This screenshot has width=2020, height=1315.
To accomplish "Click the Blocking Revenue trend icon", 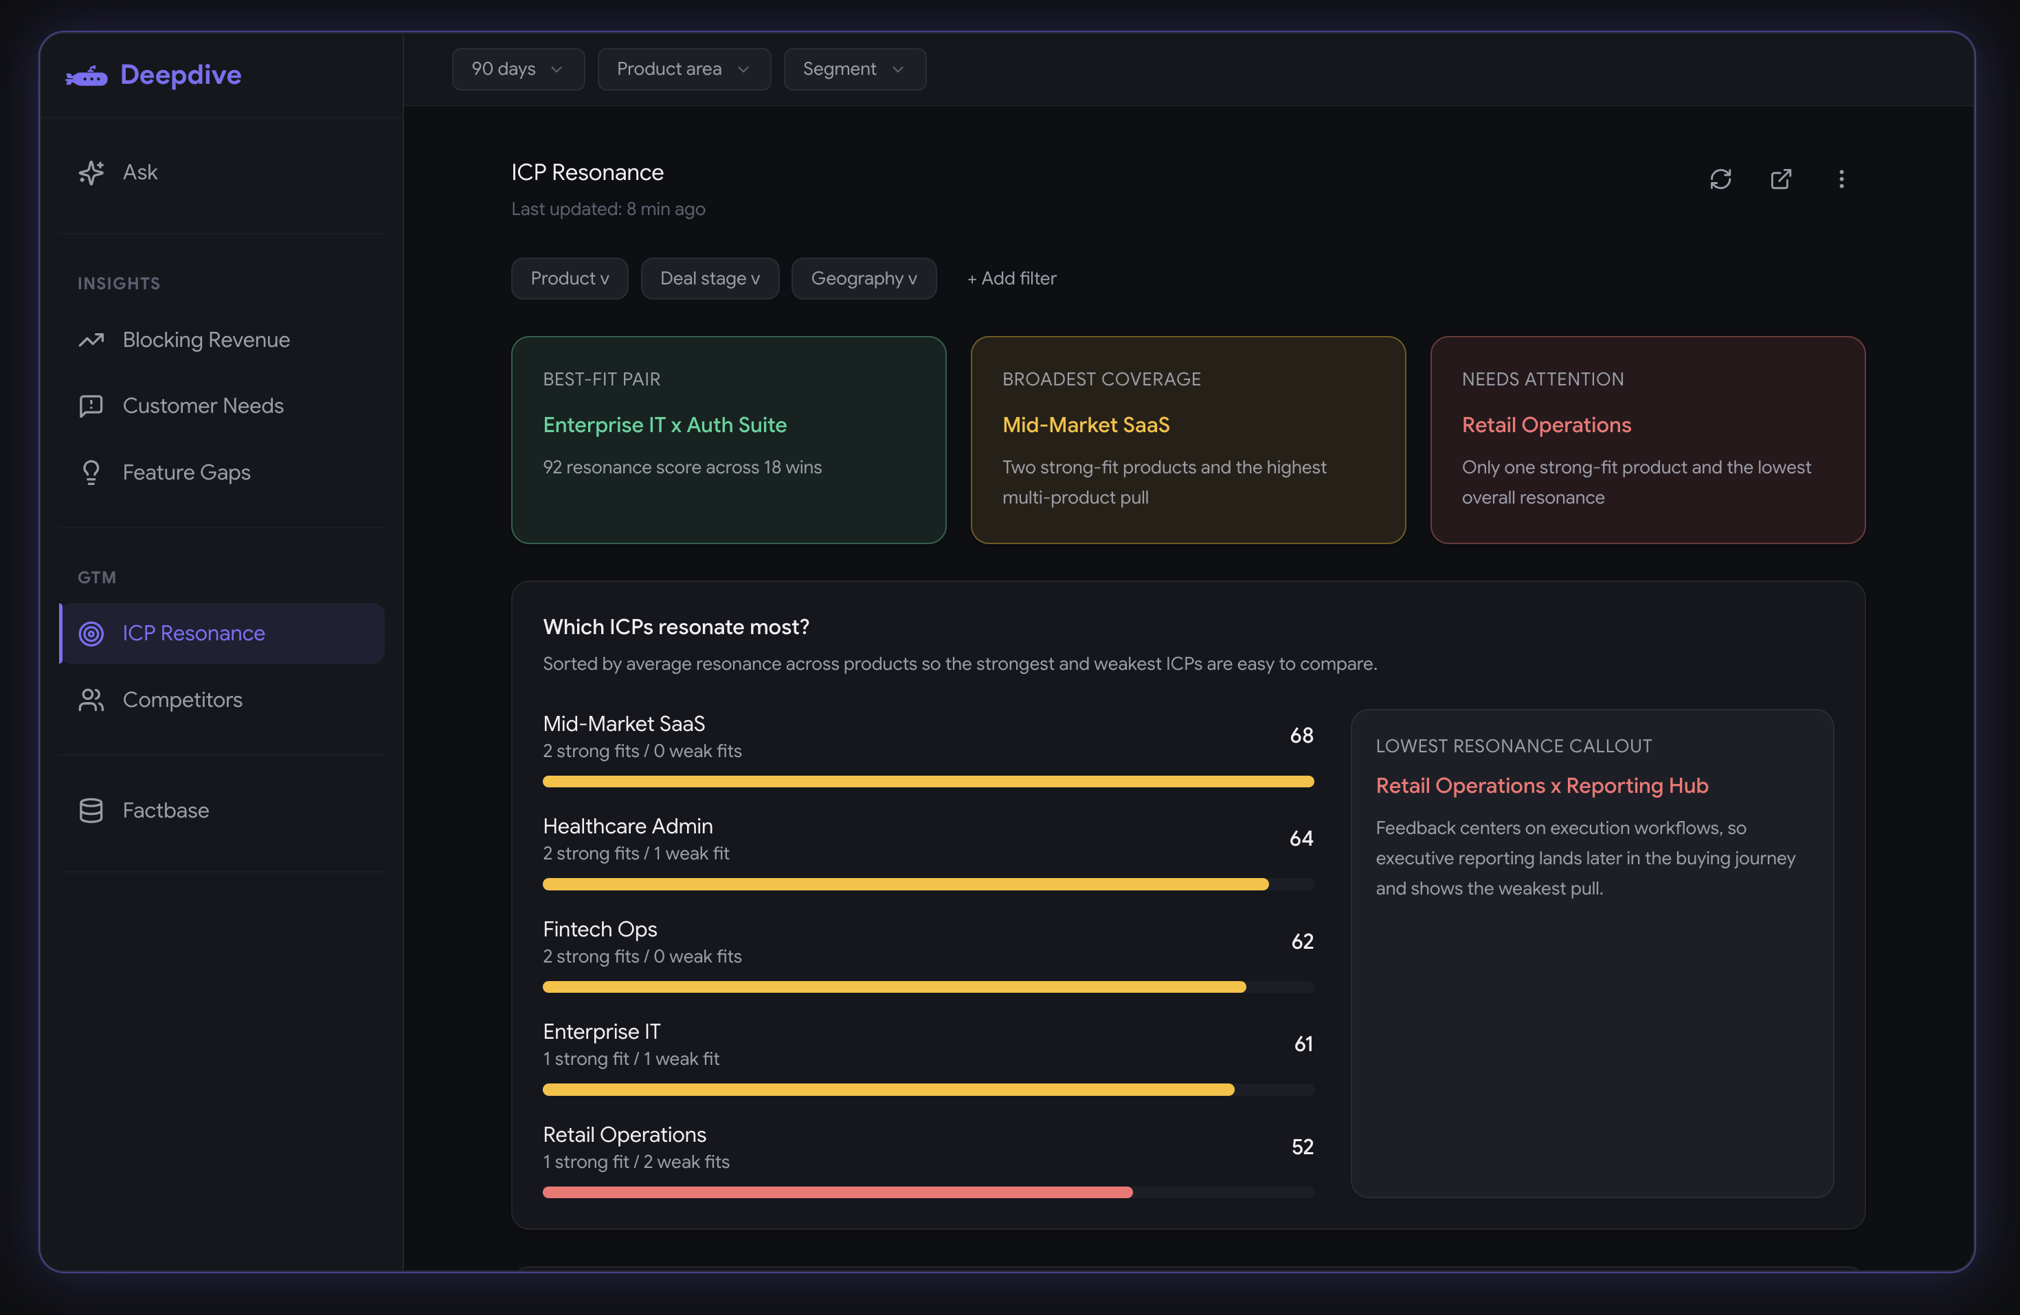I will [91, 339].
